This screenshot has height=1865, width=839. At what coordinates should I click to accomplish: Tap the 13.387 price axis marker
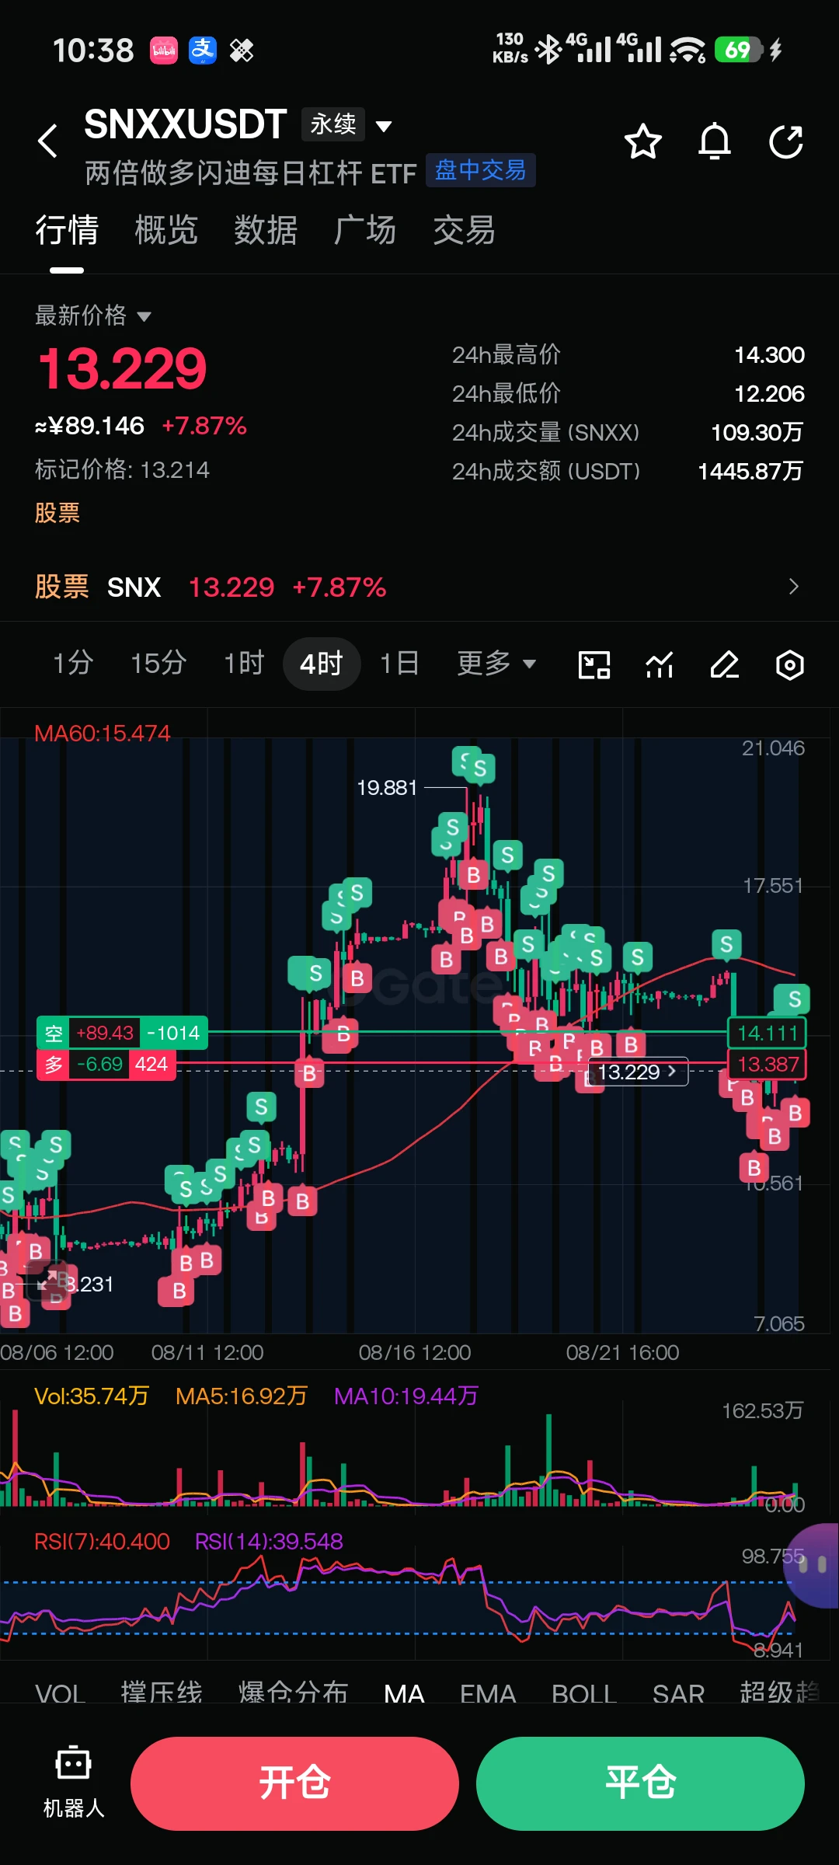point(767,1064)
